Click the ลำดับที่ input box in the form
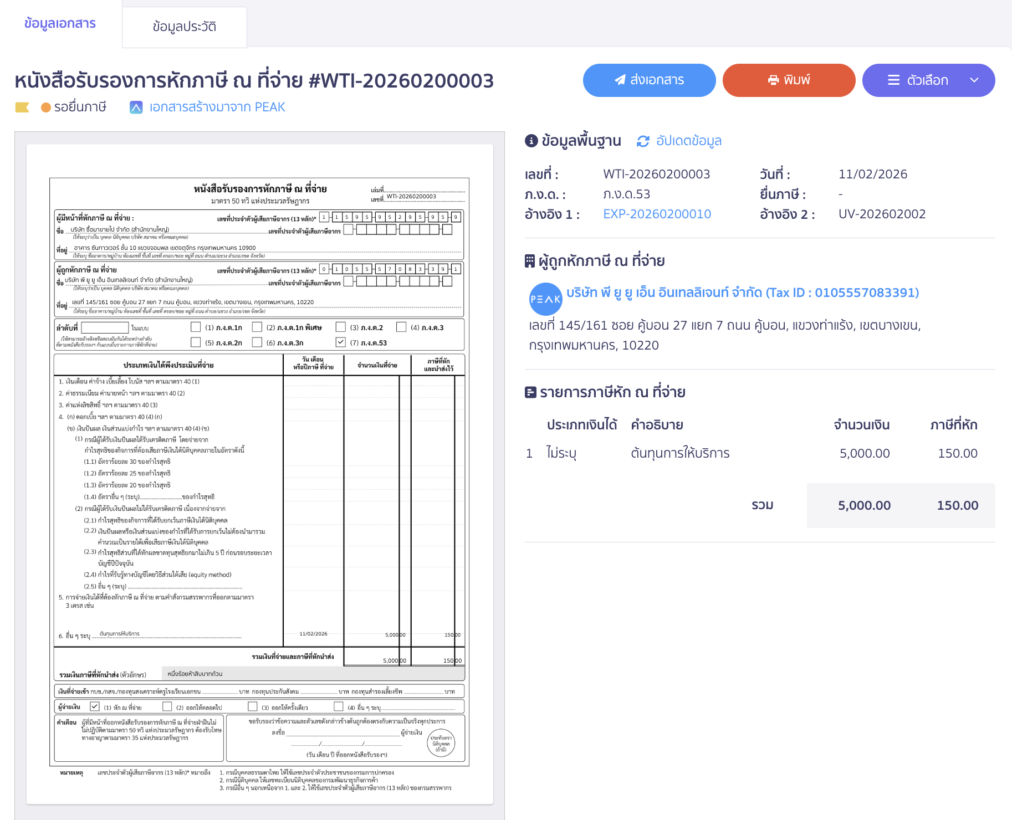This screenshot has width=1012, height=820. click(105, 327)
